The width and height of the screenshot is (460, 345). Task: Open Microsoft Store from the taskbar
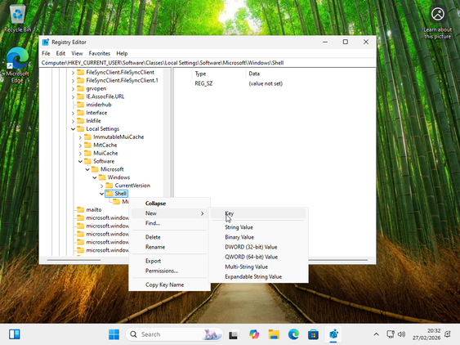pyautogui.click(x=313, y=334)
